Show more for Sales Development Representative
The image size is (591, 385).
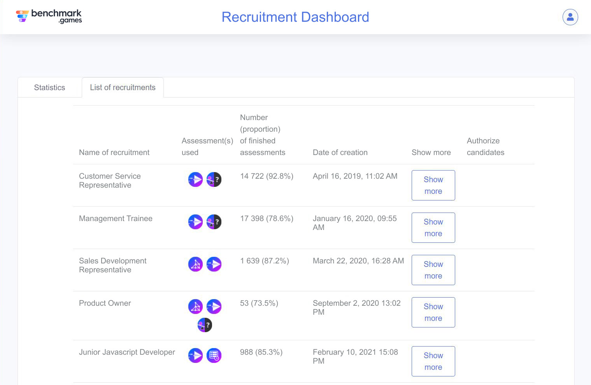click(433, 270)
